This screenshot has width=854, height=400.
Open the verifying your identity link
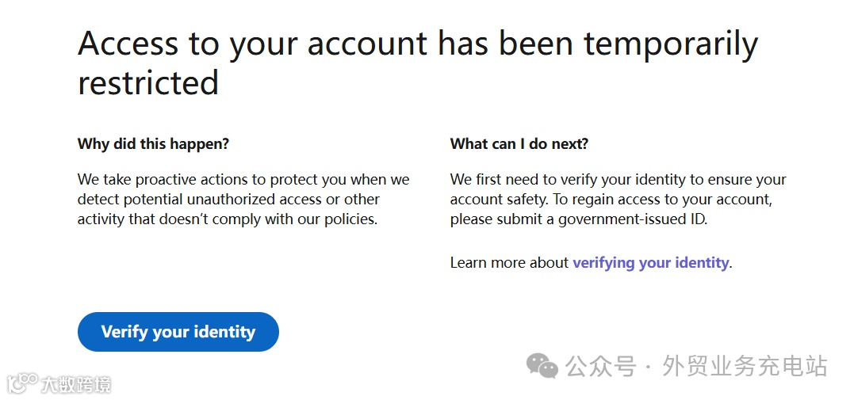650,262
